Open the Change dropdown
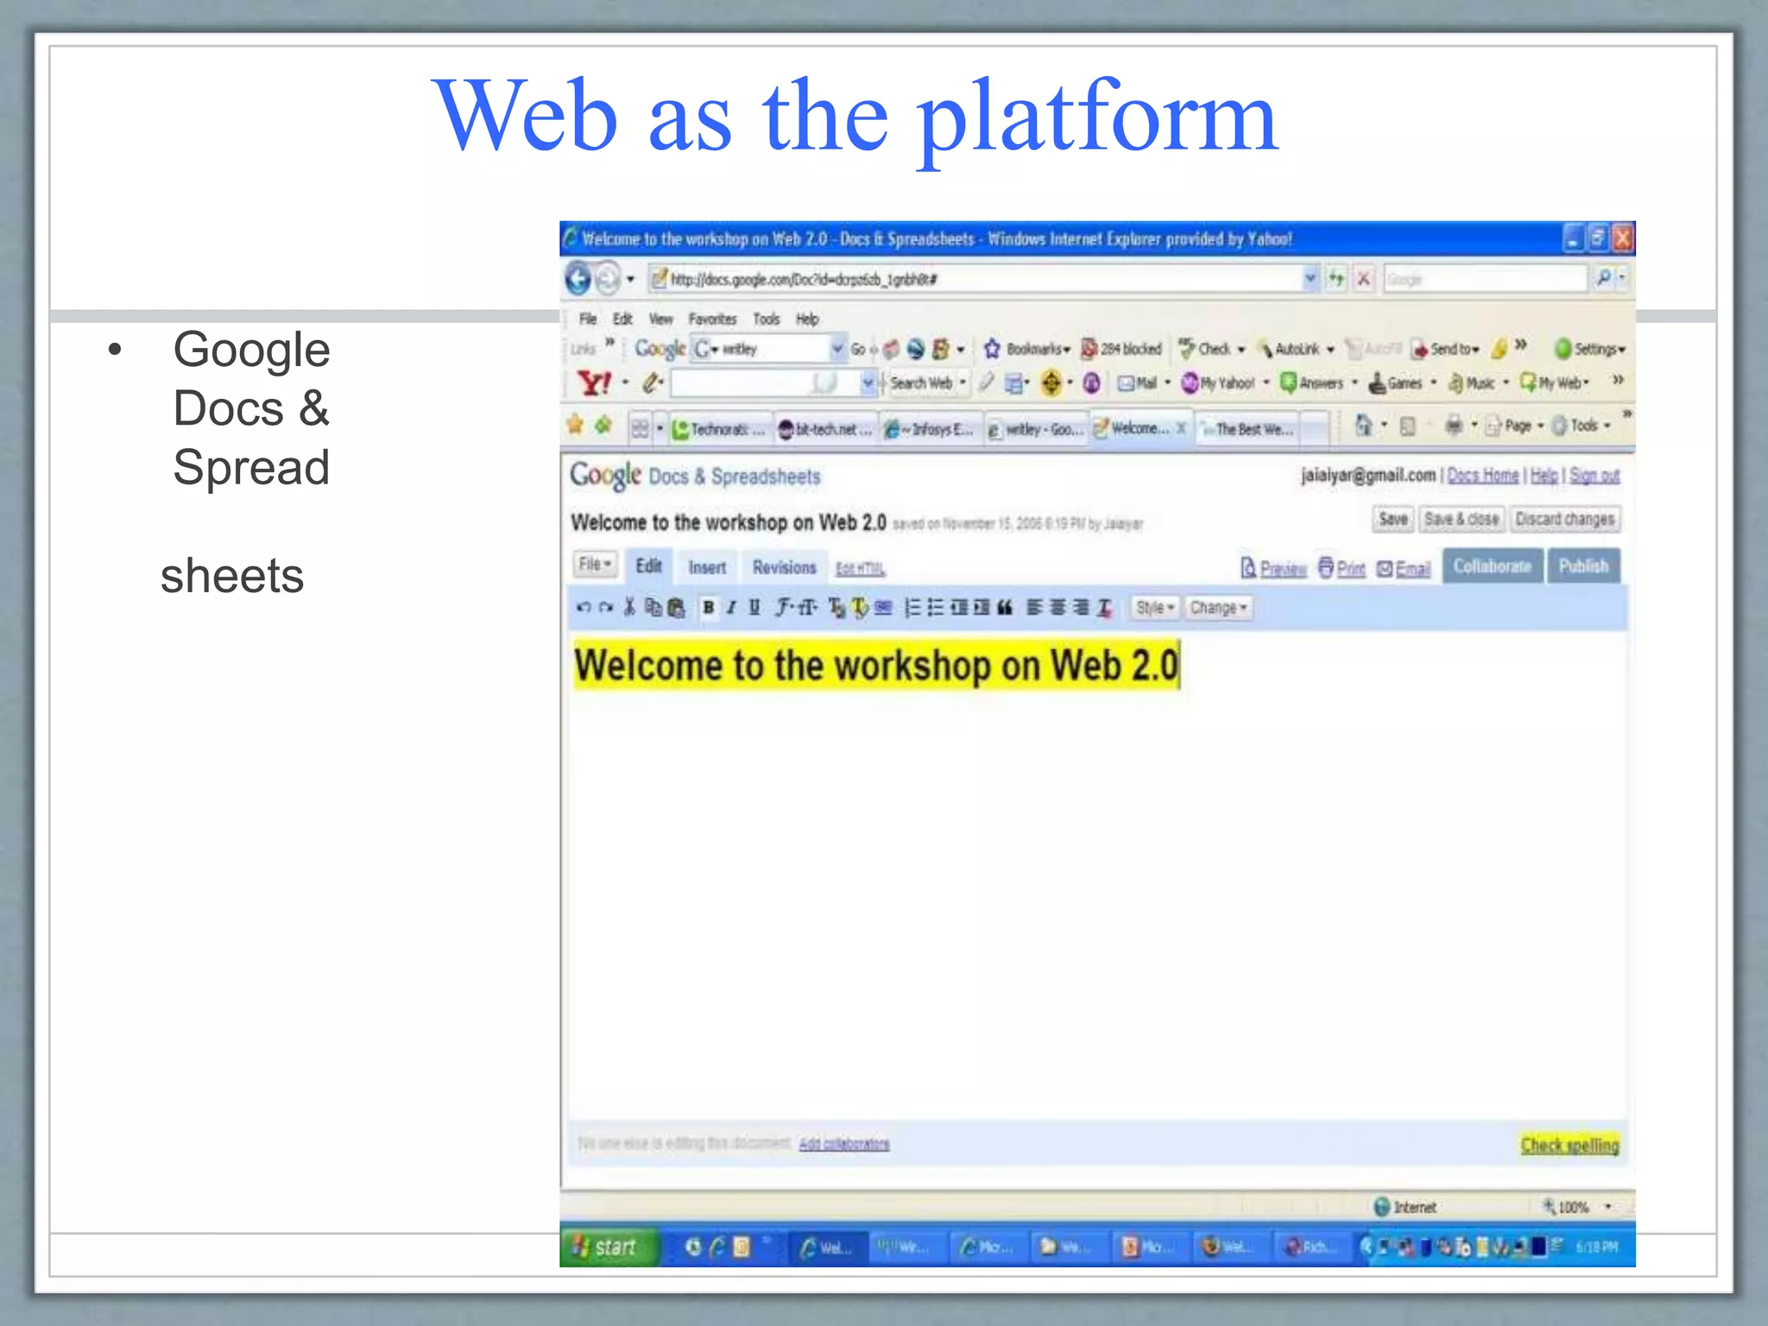This screenshot has height=1326, width=1768. pyautogui.click(x=1218, y=608)
